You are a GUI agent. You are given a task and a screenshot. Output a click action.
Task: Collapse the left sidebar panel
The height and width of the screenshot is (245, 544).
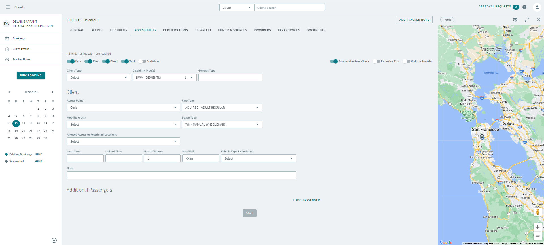pyautogui.click(x=54, y=240)
